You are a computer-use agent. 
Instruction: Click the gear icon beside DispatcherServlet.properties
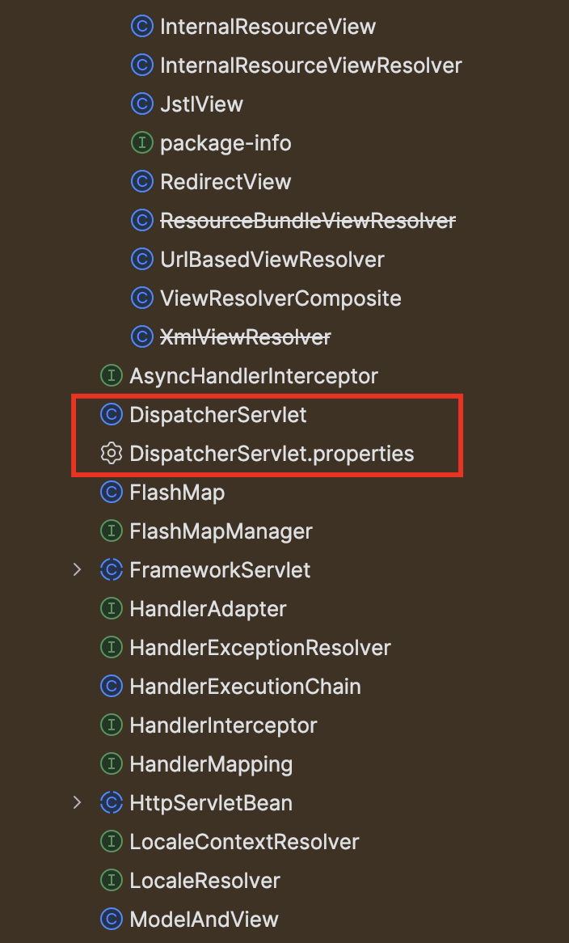click(x=112, y=454)
